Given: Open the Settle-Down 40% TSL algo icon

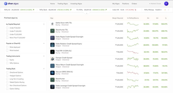Looking at the screenshot, I should 52,24.
